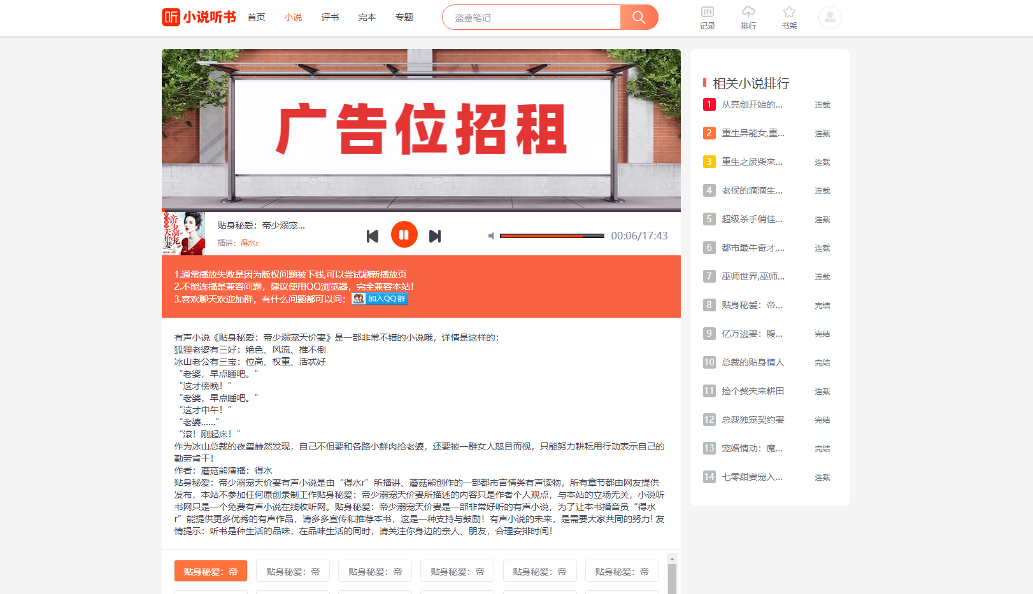Click the 加入QQ群 badge

coord(380,299)
